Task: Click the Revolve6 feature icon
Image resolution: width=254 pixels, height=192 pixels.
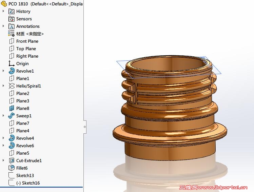Action: coord(12,146)
